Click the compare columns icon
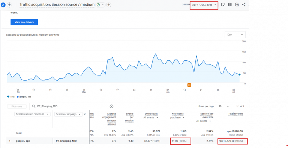The height and width of the screenshot is (148, 288). 230,4
